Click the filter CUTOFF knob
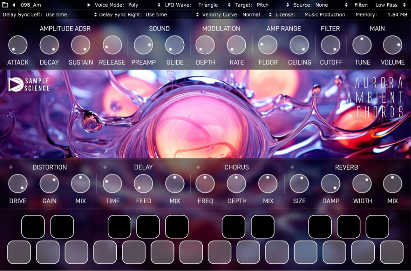411x271 pixels. (x=330, y=45)
